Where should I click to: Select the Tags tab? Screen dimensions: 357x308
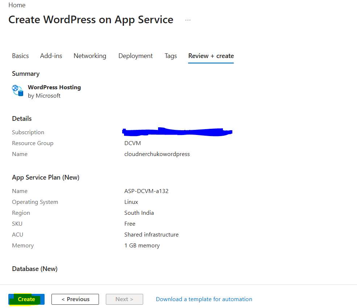click(x=171, y=56)
